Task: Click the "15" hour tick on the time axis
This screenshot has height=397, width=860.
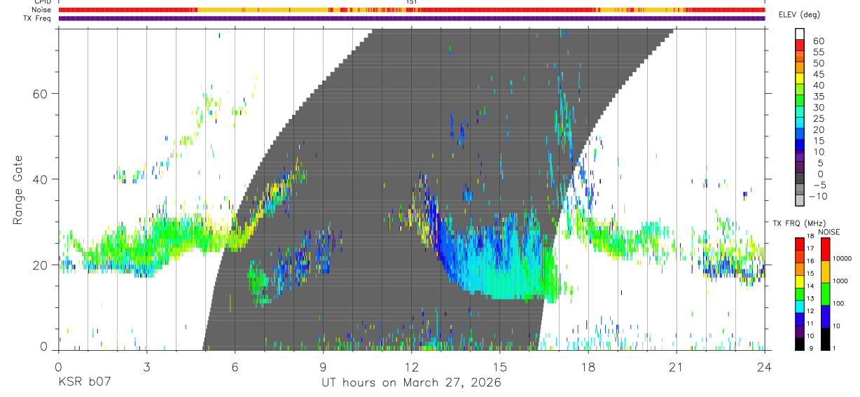Action: [499, 366]
